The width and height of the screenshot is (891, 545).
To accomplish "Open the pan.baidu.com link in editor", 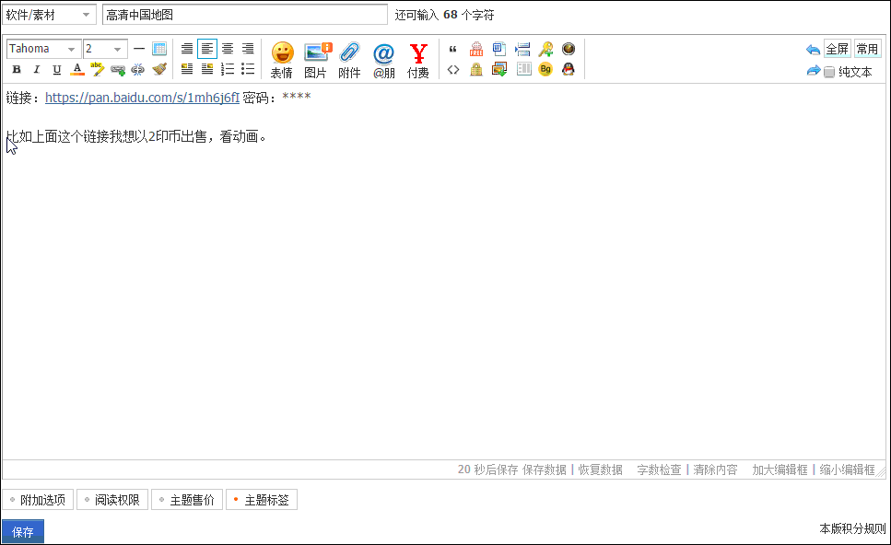I will click(142, 98).
